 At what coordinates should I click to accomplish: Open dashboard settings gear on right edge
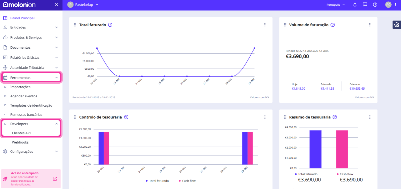pos(396,25)
